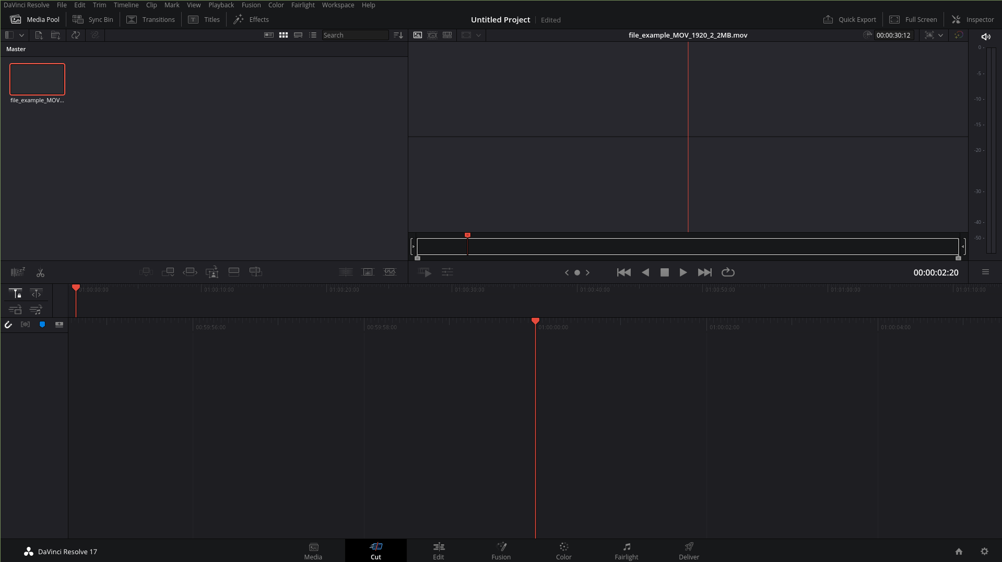Open project settings gear icon
The image size is (1002, 562).
[984, 552]
